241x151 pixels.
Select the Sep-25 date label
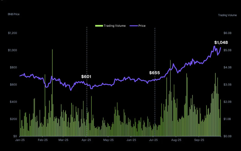pyautogui.click(x=199, y=140)
